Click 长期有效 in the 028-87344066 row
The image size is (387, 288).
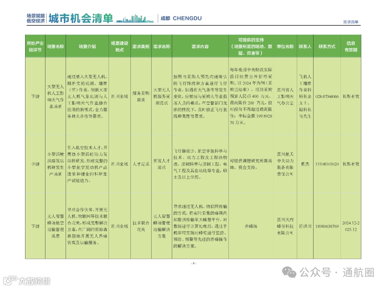[351, 96]
